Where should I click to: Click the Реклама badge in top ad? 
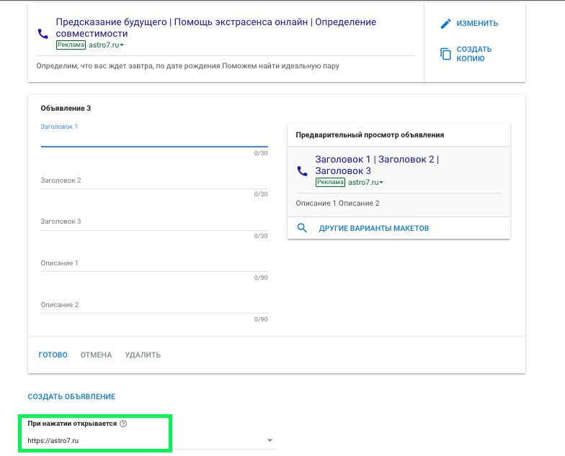(x=71, y=45)
